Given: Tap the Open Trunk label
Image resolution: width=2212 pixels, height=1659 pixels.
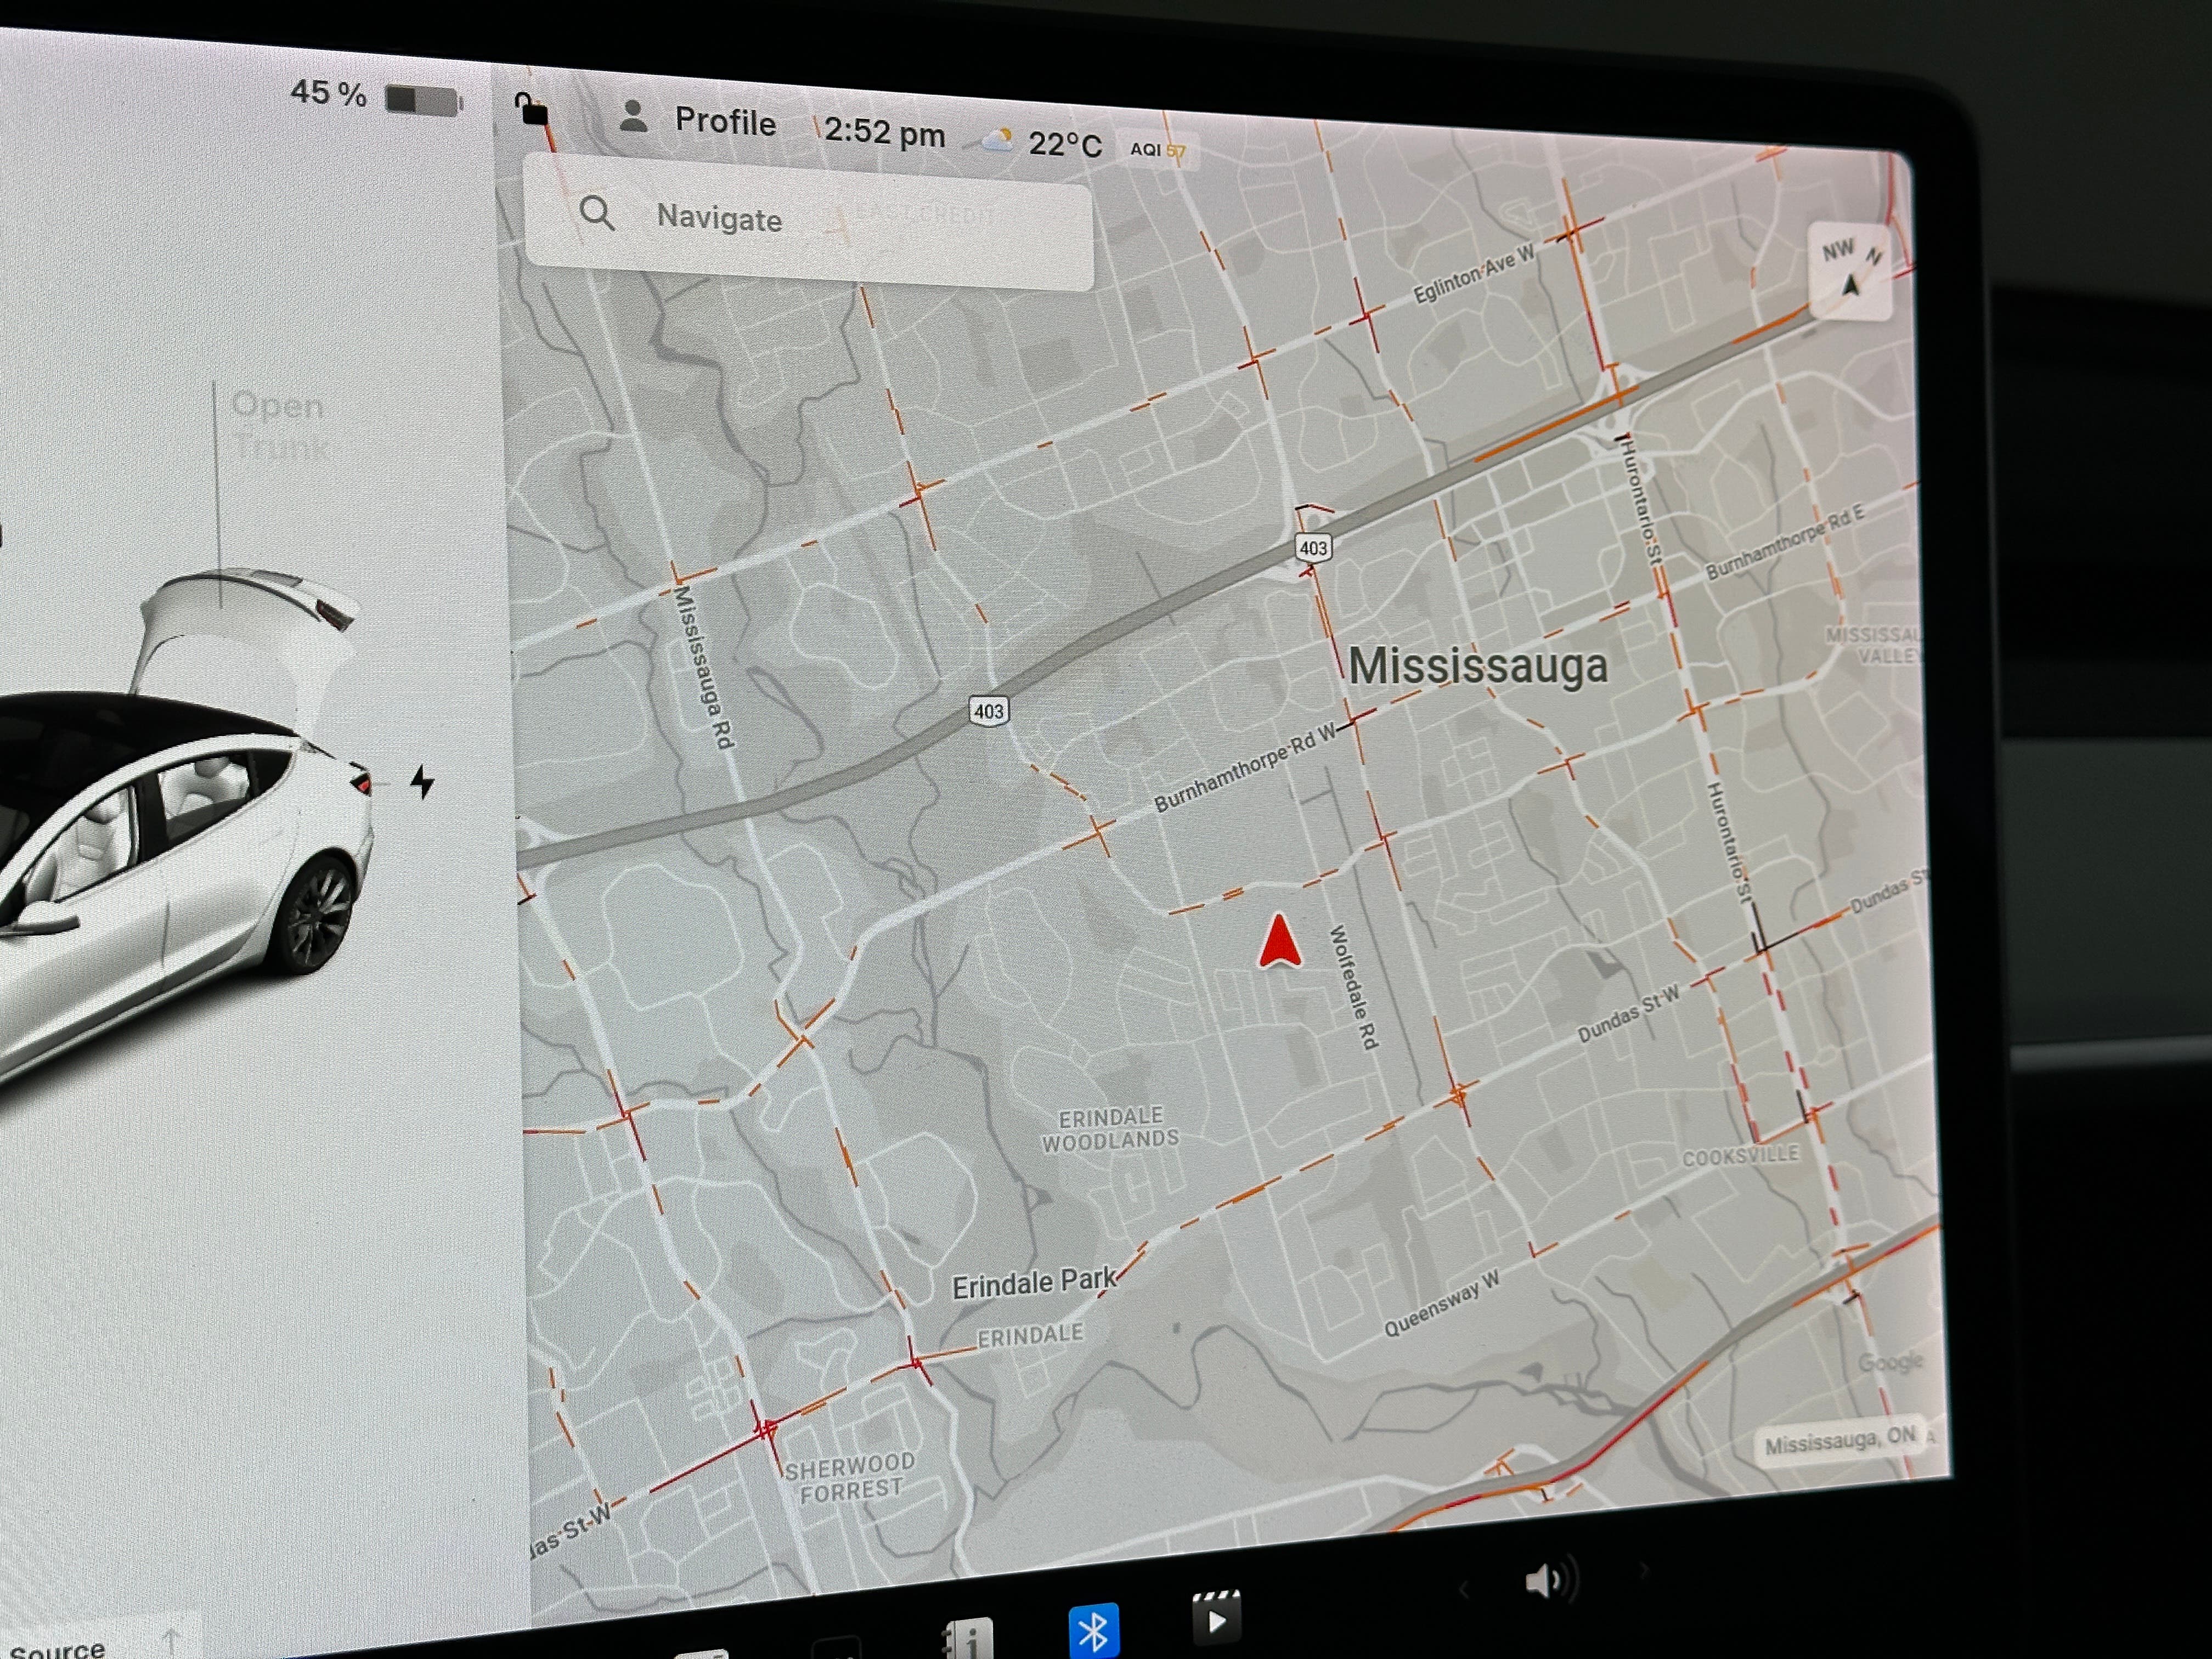Looking at the screenshot, I should pyautogui.click(x=278, y=425).
